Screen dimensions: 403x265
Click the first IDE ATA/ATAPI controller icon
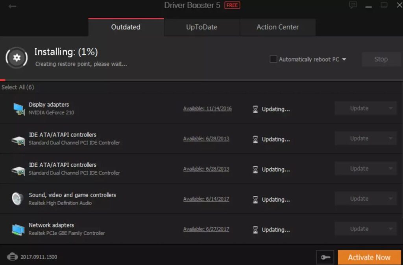tap(18, 139)
